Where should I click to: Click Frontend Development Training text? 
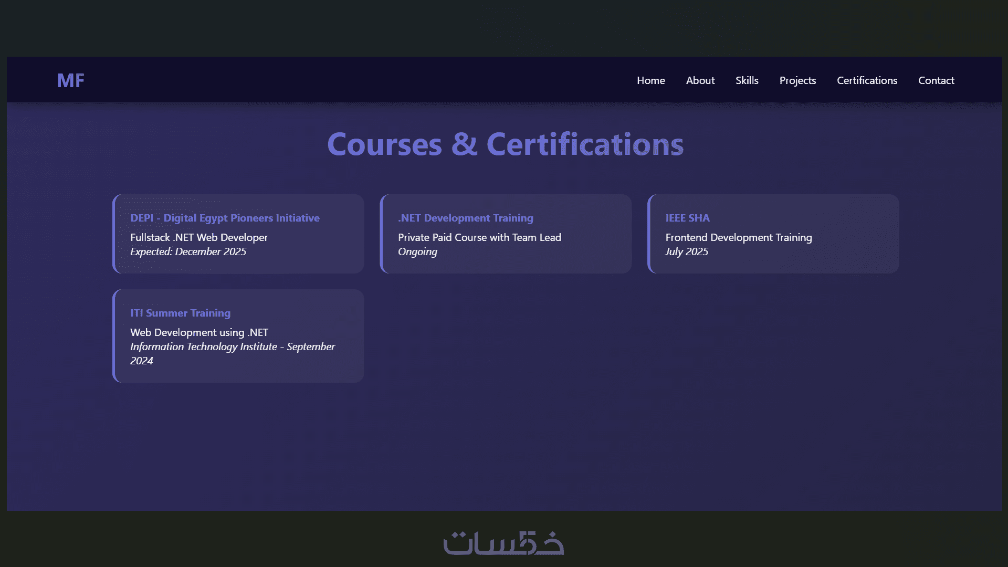pyautogui.click(x=738, y=237)
